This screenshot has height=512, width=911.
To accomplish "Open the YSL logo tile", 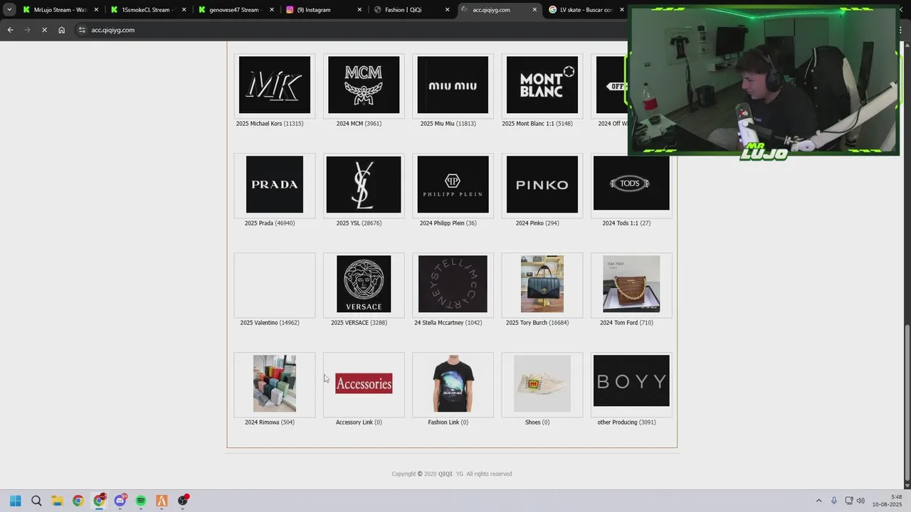I will coord(364,184).
